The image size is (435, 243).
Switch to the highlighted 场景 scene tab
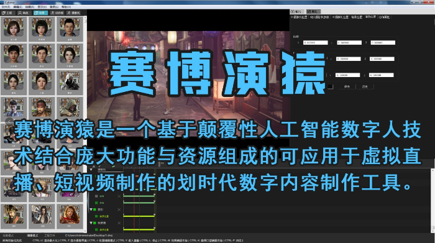[x=40, y=13]
